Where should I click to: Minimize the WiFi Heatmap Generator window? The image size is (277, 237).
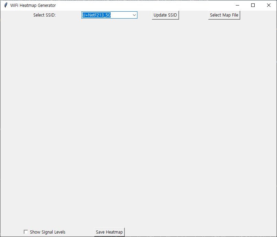(237, 5)
